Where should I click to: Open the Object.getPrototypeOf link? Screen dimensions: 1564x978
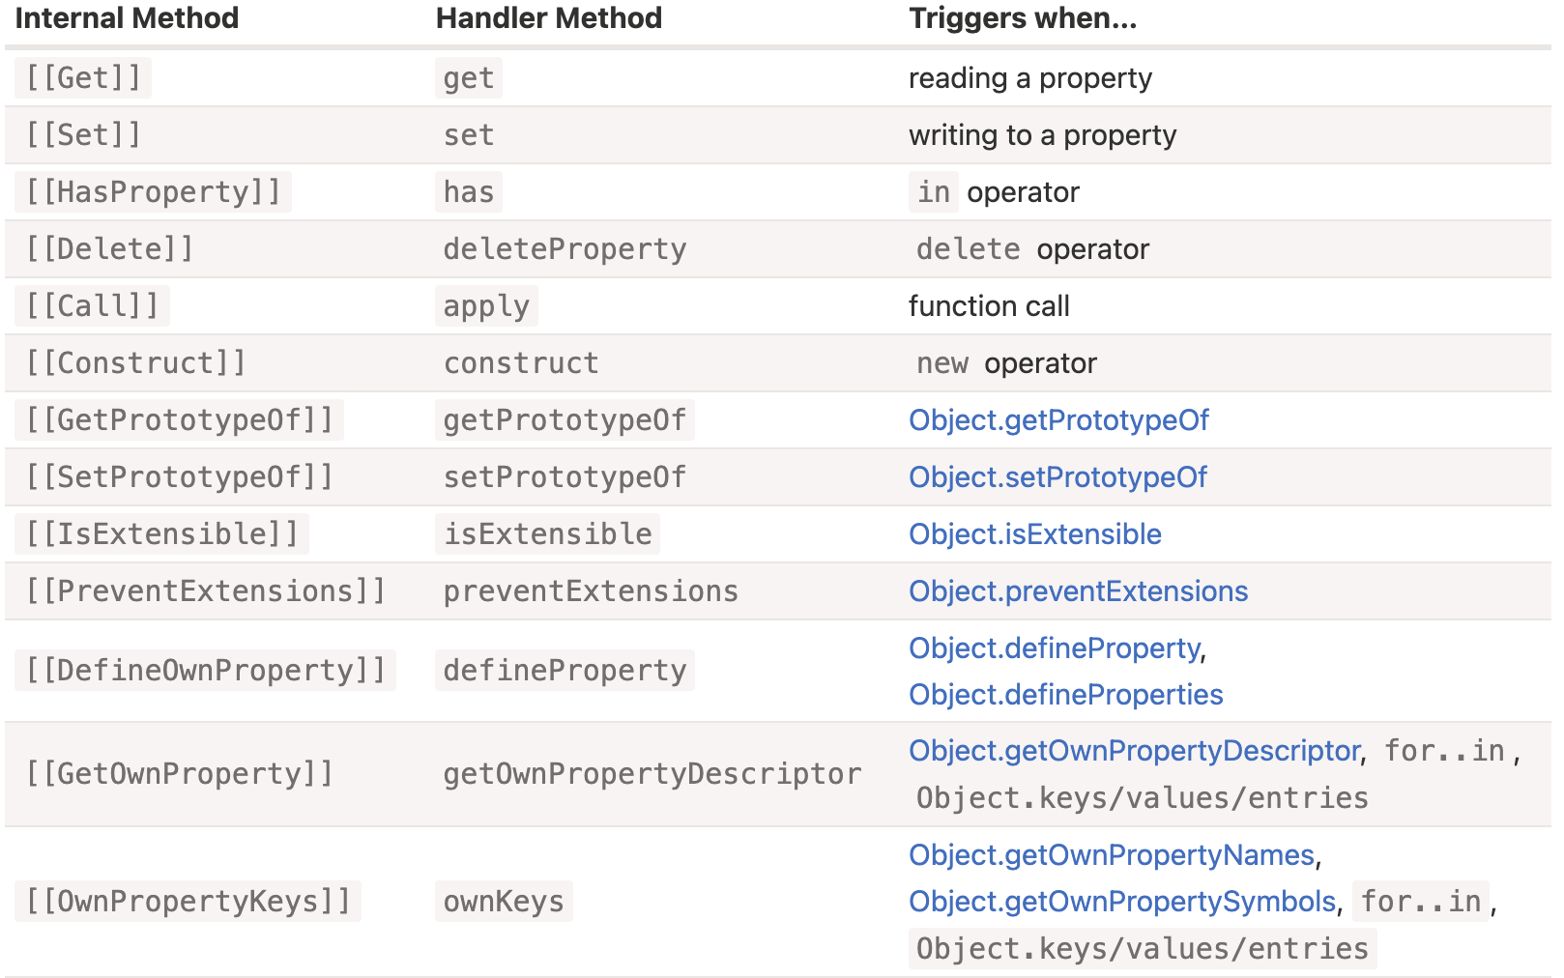[x=1058, y=420]
